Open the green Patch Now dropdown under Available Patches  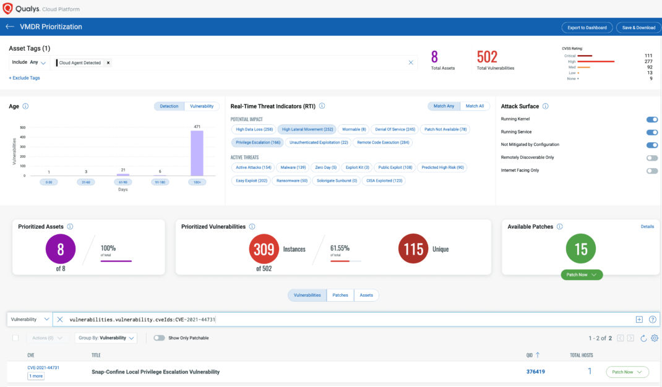pos(581,274)
